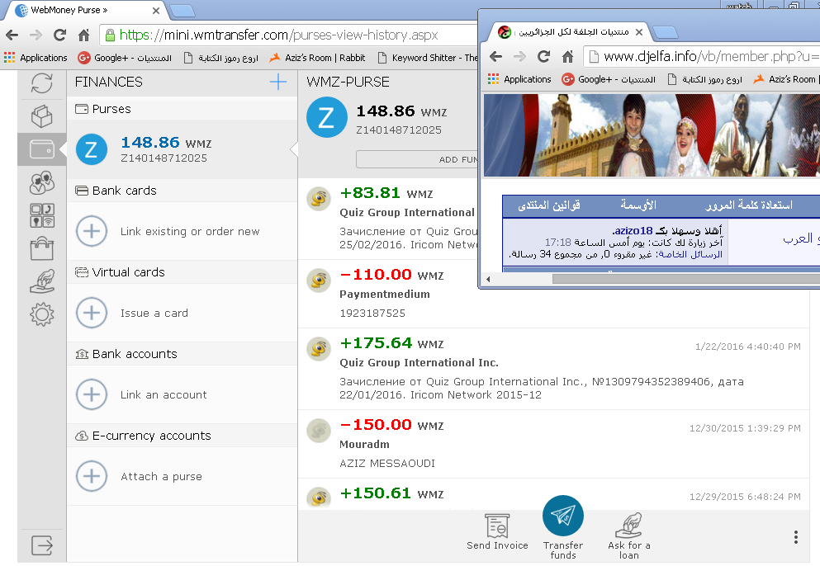Click the refresh icon in the left sidebar
Image resolution: width=820 pixels, height=566 pixels.
[x=41, y=83]
